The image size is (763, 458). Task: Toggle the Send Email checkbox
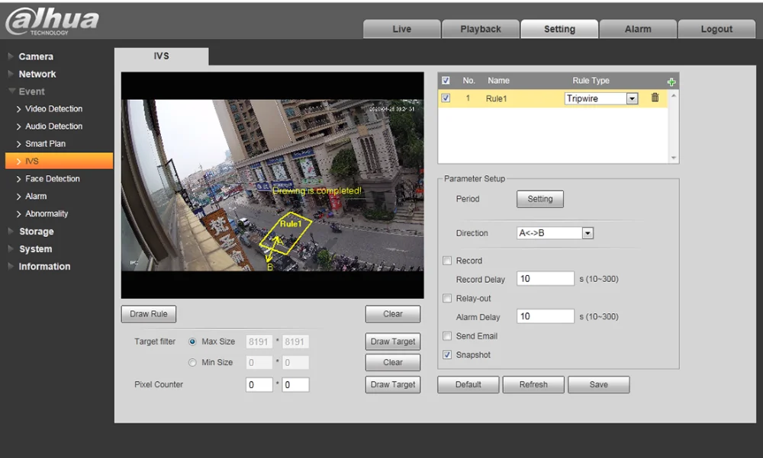(448, 336)
